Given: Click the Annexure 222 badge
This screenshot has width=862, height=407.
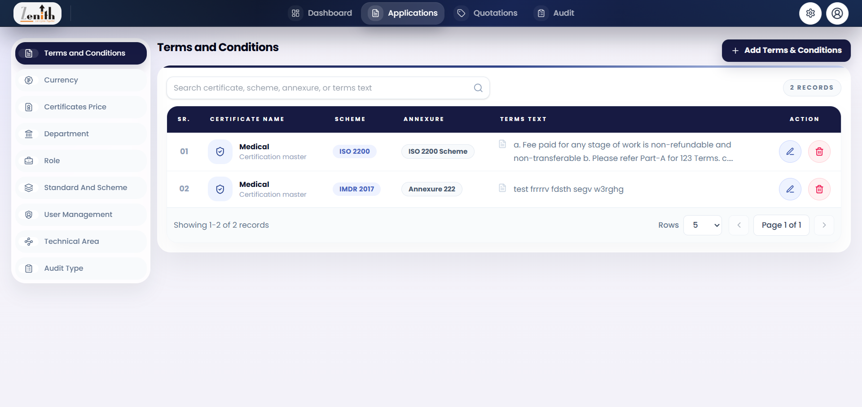Looking at the screenshot, I should (x=432, y=189).
